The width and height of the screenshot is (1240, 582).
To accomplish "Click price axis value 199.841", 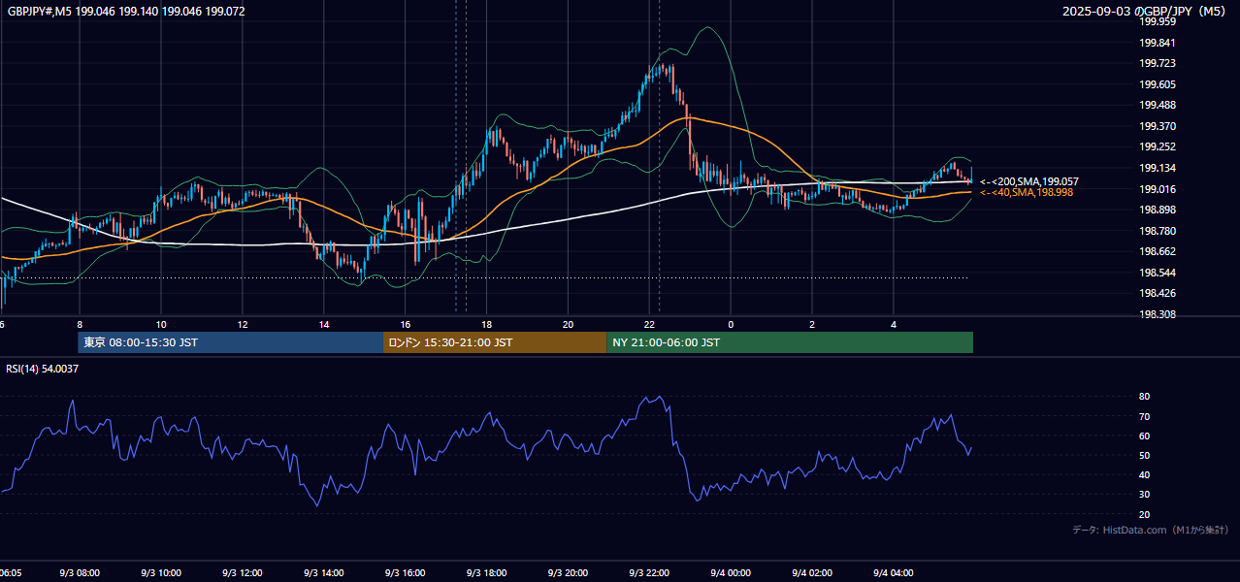I will tap(1158, 43).
